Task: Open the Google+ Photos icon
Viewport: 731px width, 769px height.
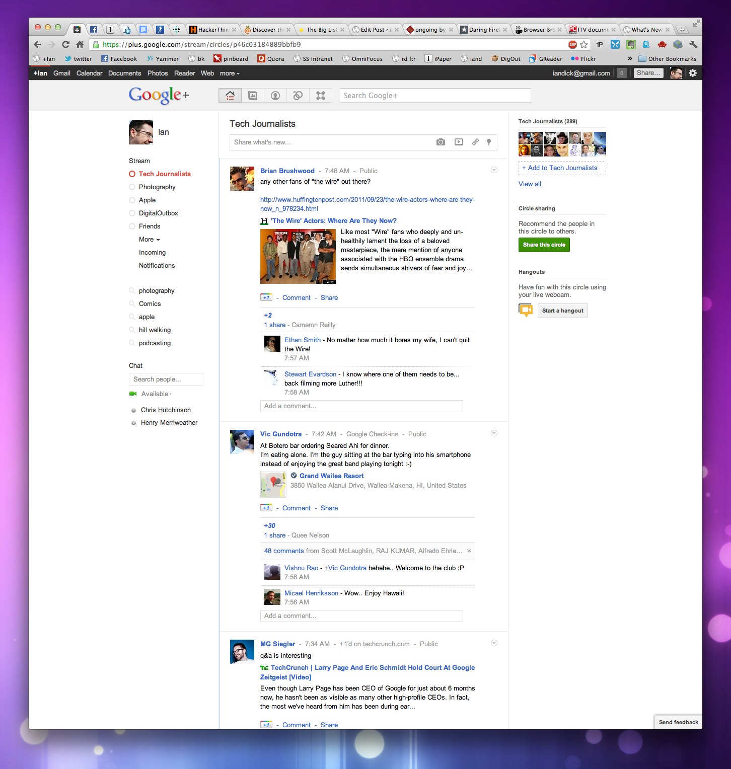Action: (x=253, y=96)
